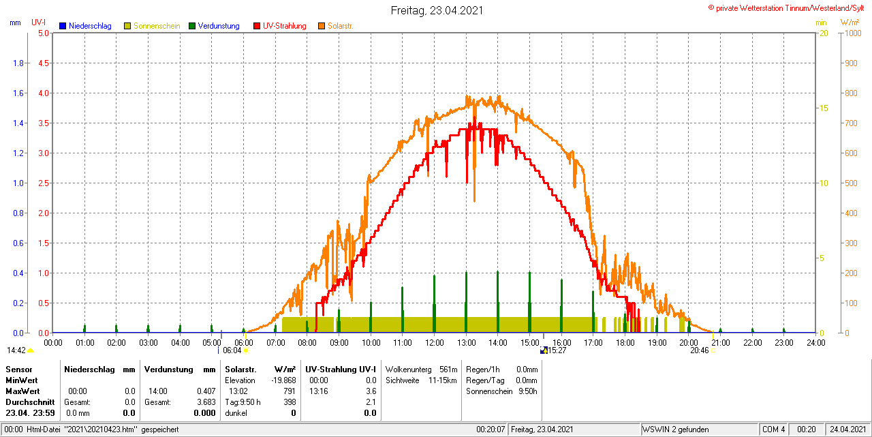Click the Verdunstung max value 0.407
This screenshot has height=437, width=872.
tap(206, 391)
